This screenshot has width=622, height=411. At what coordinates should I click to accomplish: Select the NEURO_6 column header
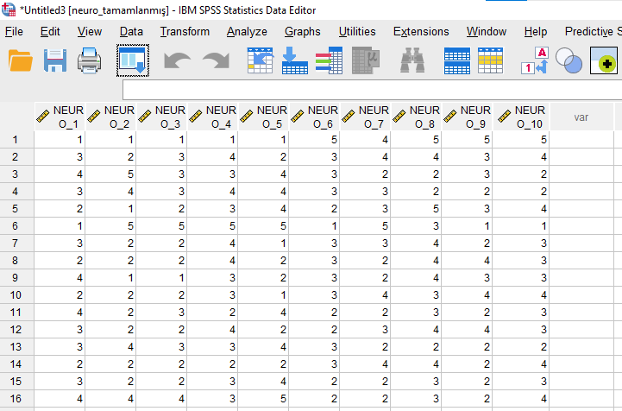point(314,117)
